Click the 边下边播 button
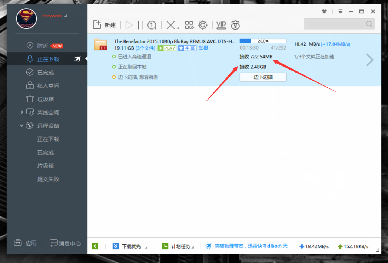 (263, 77)
